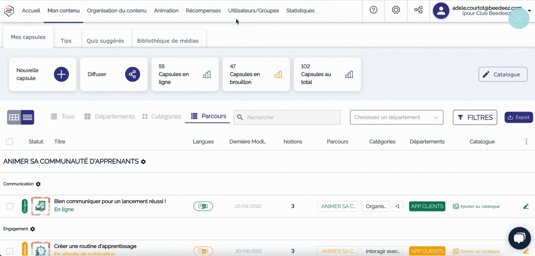Open user account dropdown arrow
The image size is (535, 256).
point(529,11)
